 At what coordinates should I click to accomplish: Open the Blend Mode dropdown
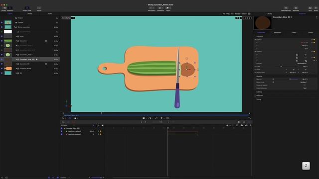click(x=304, y=82)
